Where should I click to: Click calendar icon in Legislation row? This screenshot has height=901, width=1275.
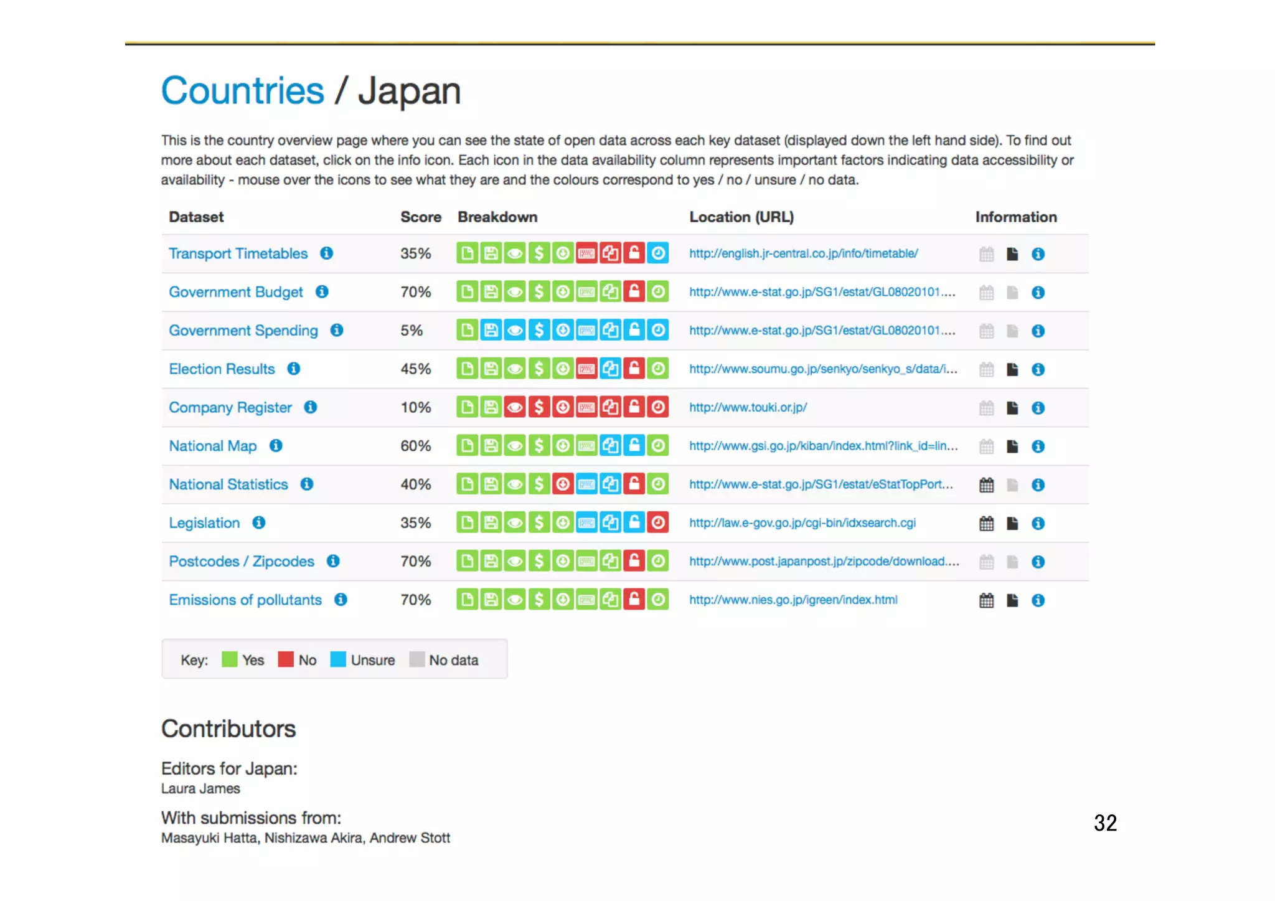tap(986, 523)
